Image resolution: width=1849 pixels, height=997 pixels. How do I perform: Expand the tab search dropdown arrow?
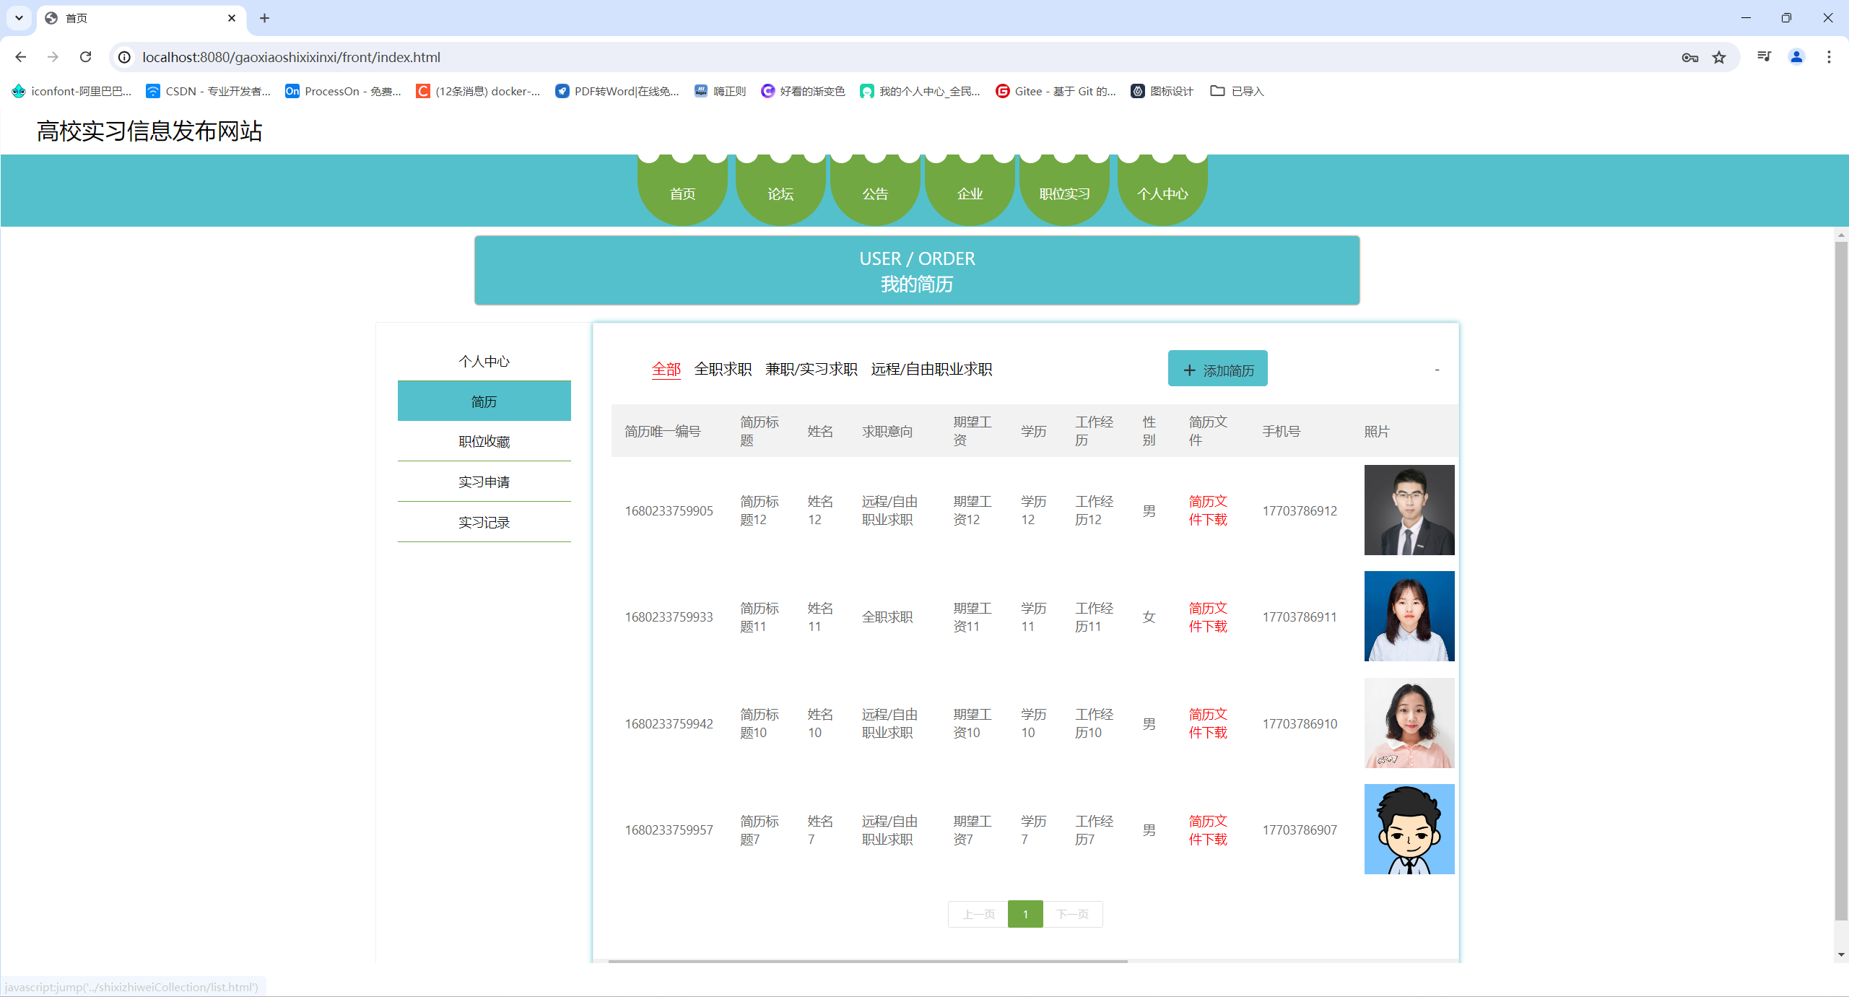19,18
